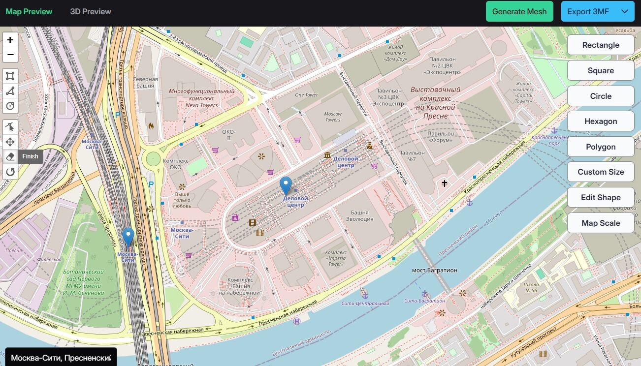The image size is (641, 366).
Task: Click the Finish tooltip button
Action: pyautogui.click(x=30, y=156)
